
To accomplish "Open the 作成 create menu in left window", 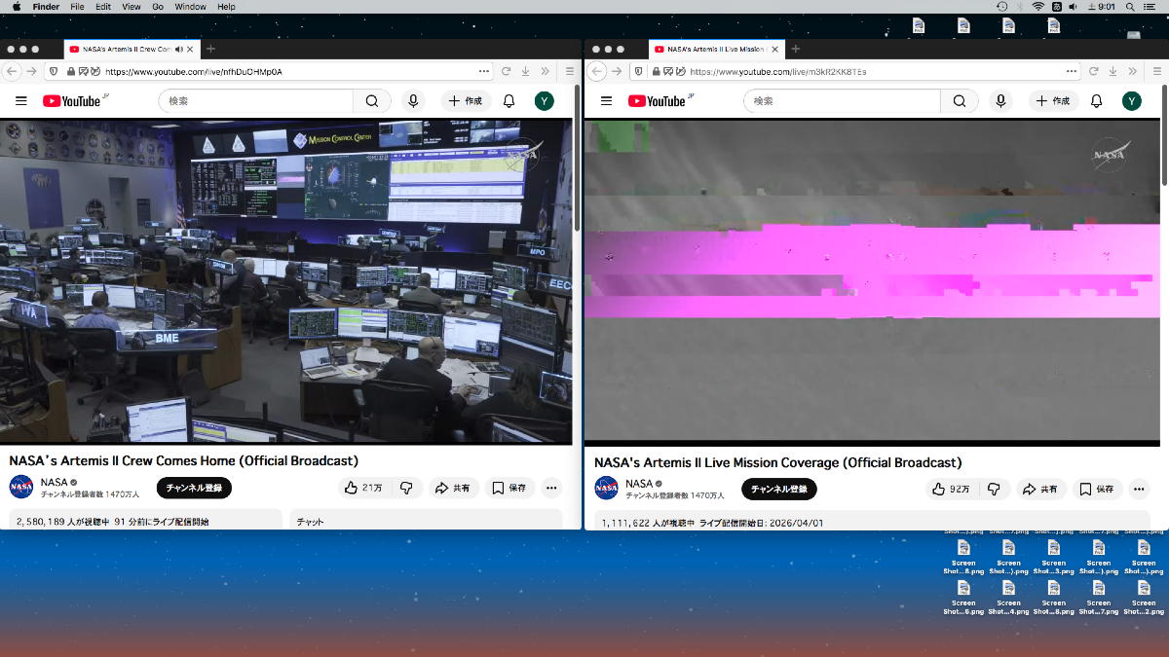I will tap(466, 100).
